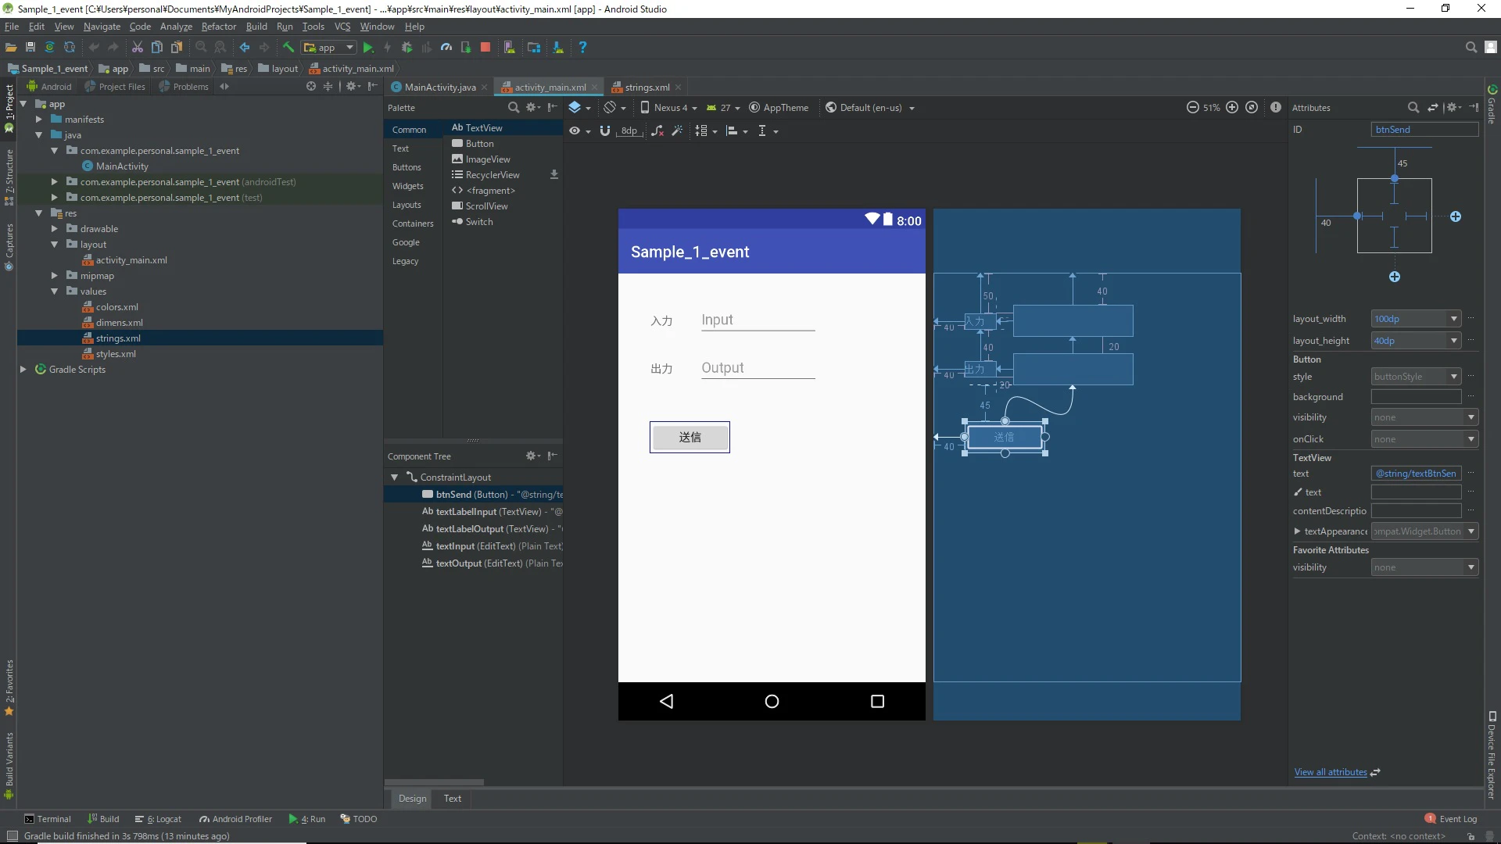Toggle the Build Variants side panel

[9, 766]
